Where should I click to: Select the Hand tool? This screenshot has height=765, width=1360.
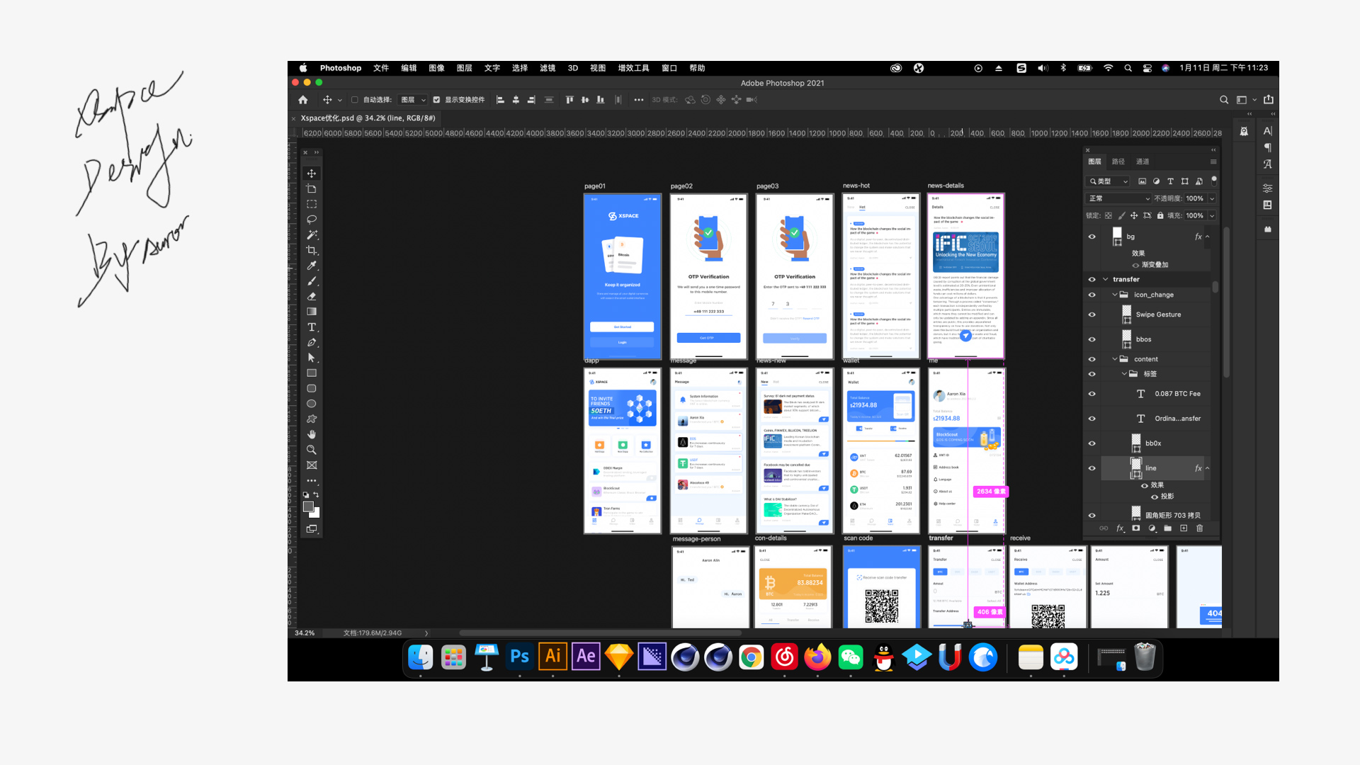coord(311,434)
